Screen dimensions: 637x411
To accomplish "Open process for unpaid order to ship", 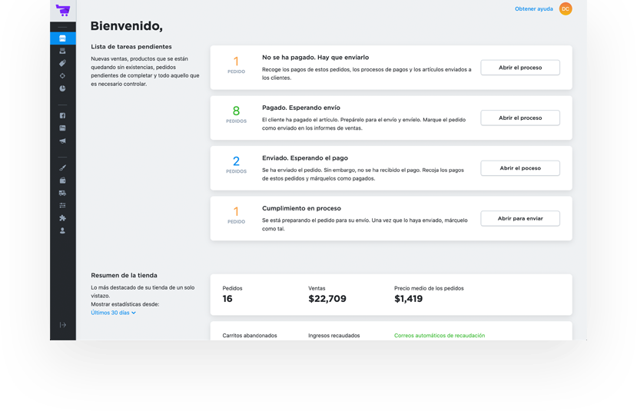I will (520, 68).
